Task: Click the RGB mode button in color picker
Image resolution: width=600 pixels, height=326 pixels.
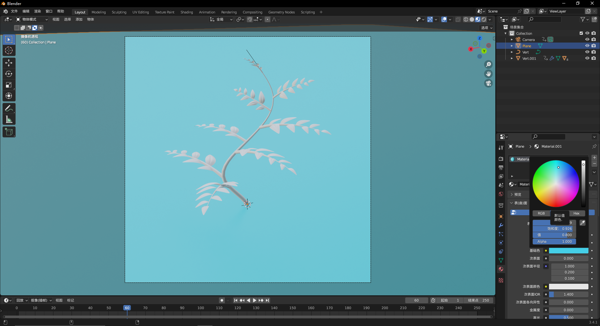Action: pos(541,213)
